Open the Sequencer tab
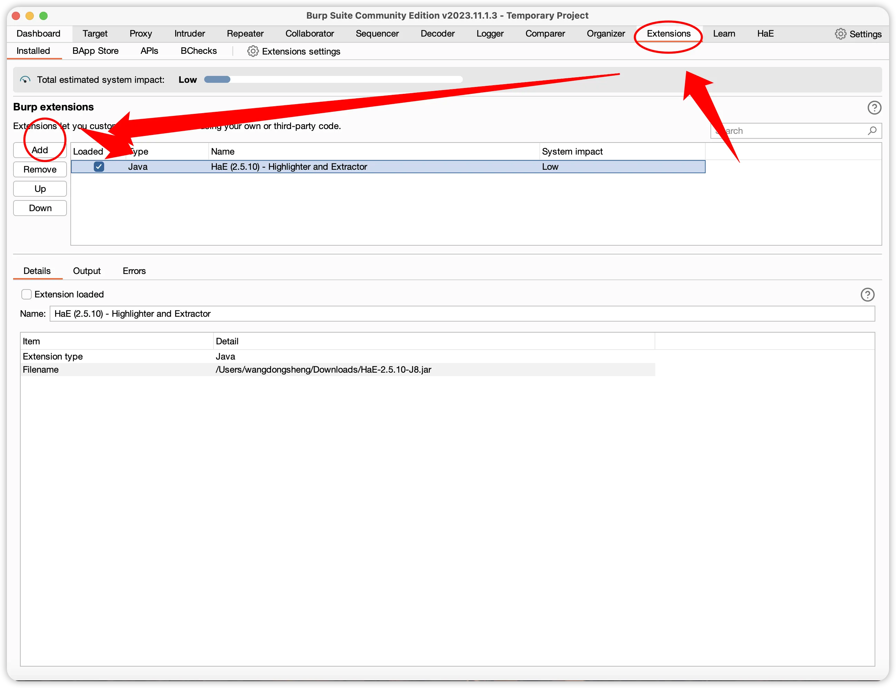 (377, 33)
